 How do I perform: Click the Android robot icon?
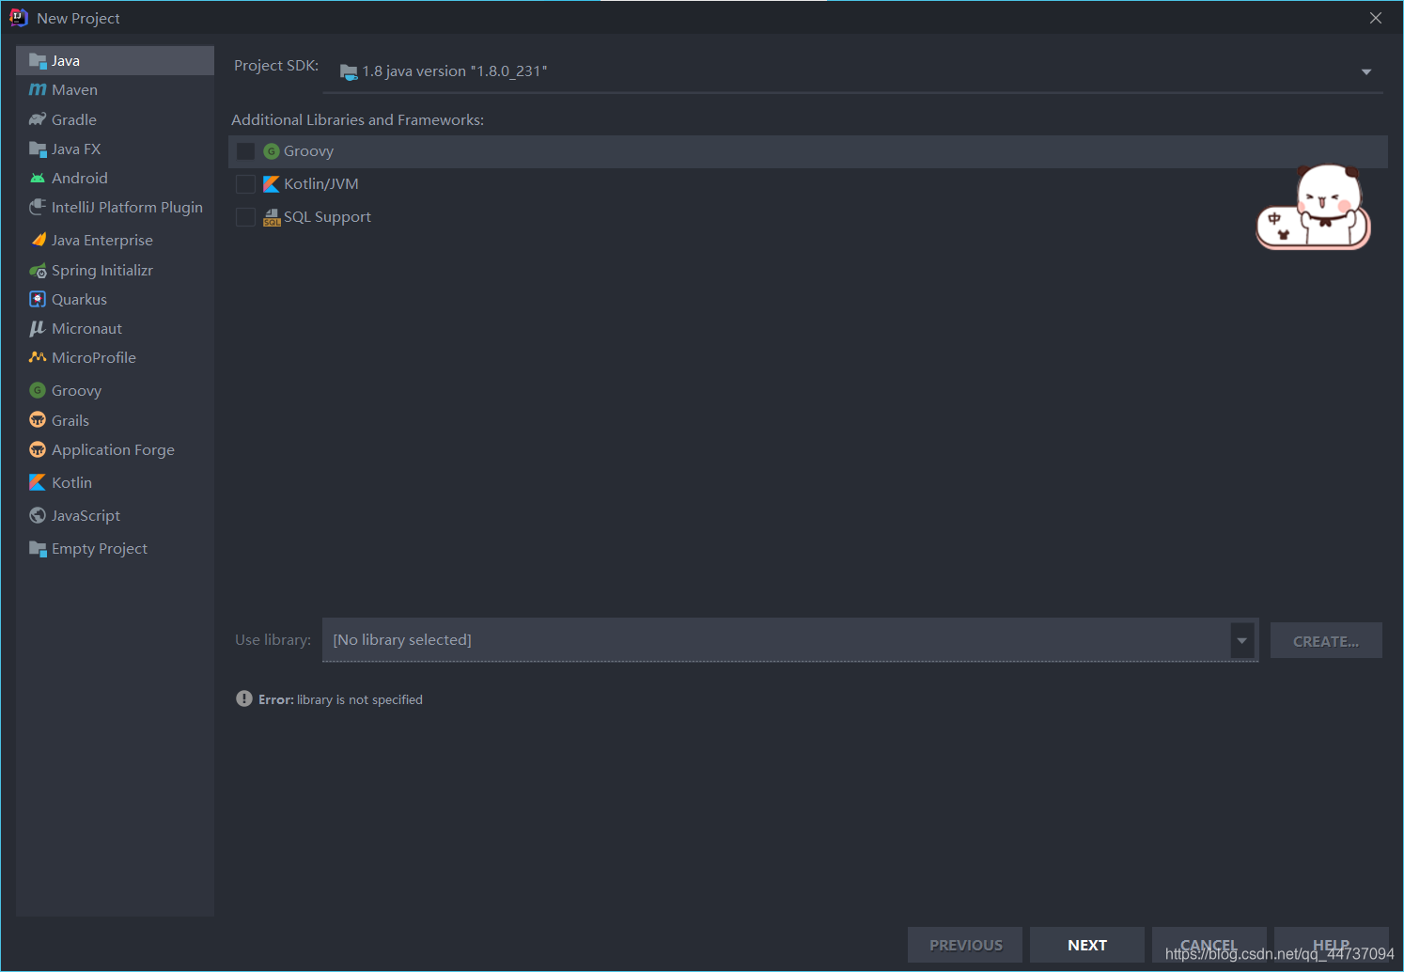38,178
